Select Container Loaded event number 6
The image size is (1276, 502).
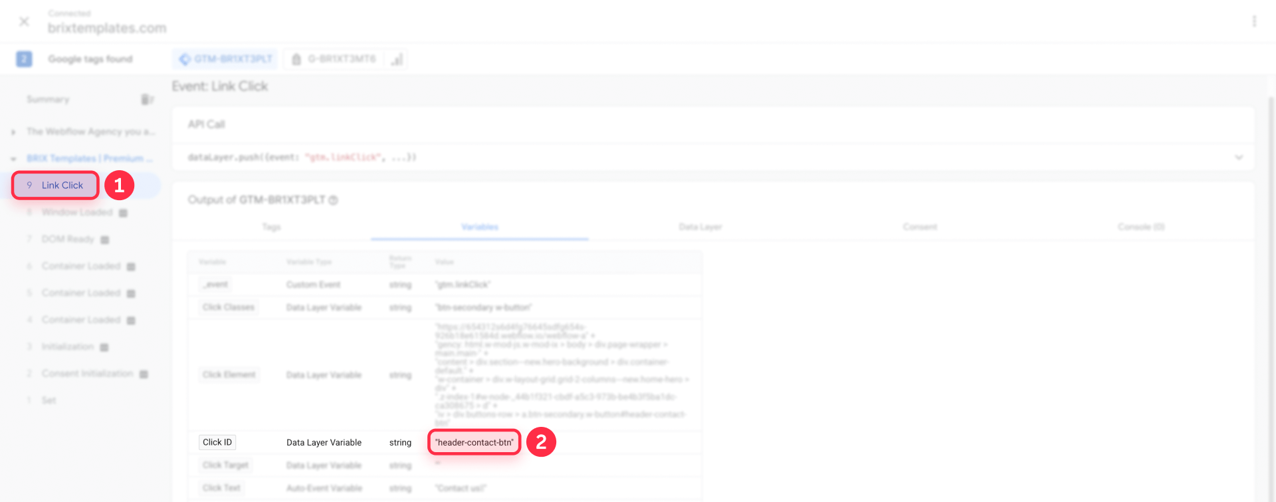tap(81, 266)
